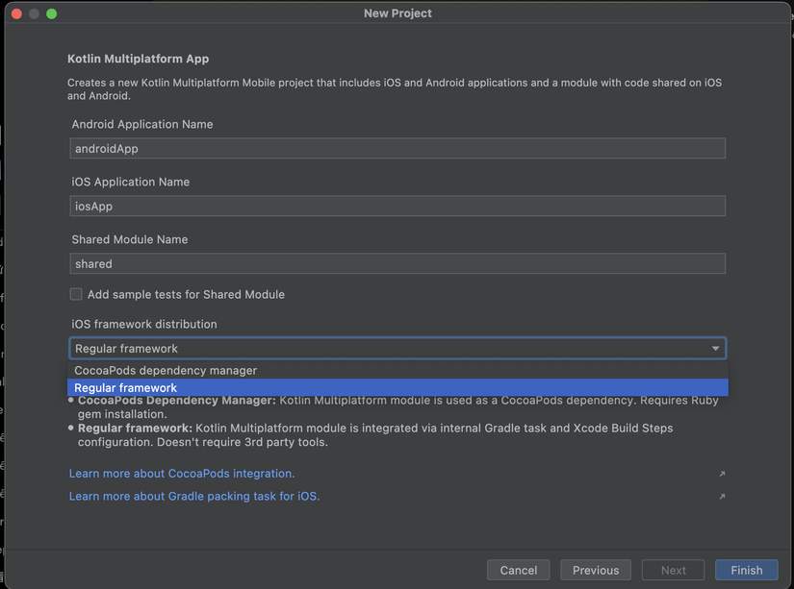Go back using the Previous button
Screen dimensions: 794x589
point(595,569)
